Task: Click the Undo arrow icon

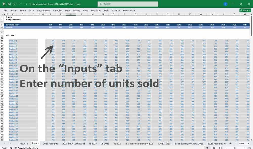Action: point(14,4)
